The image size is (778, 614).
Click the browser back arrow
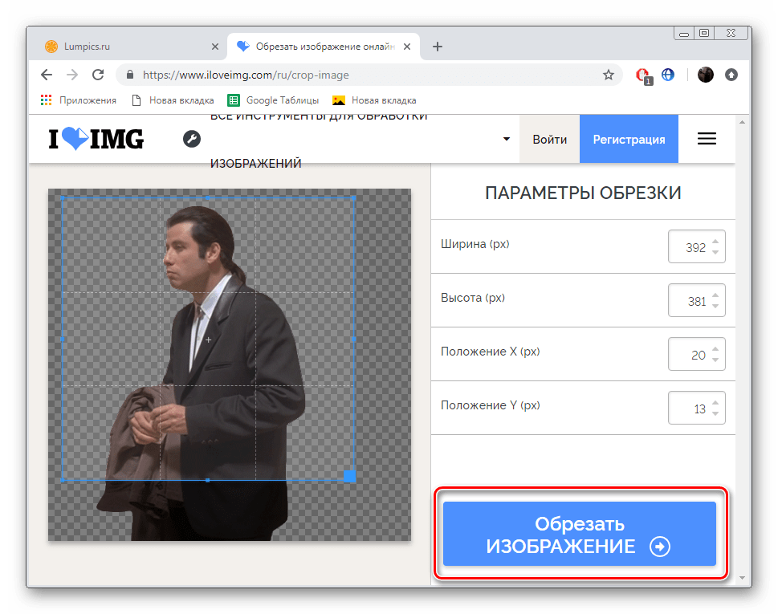(x=46, y=75)
